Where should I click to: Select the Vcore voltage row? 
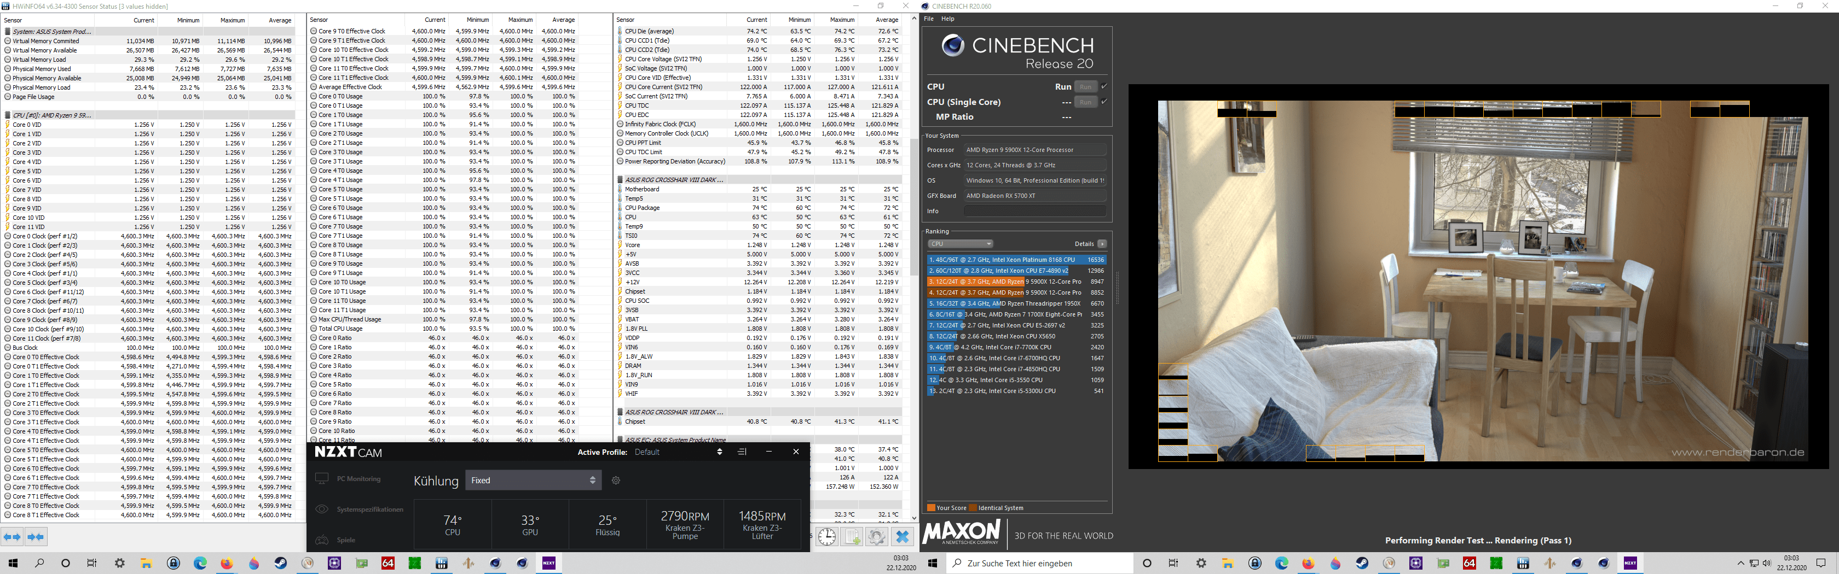click(759, 244)
